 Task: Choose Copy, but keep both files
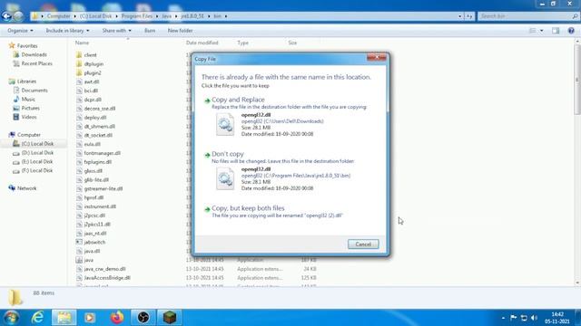coord(290,211)
